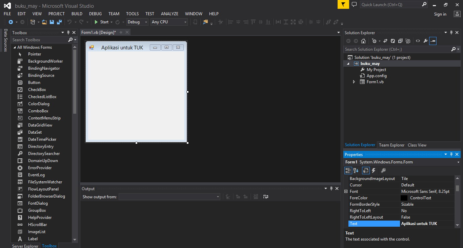Show Events with the lightning bolt icon

tap(374, 171)
